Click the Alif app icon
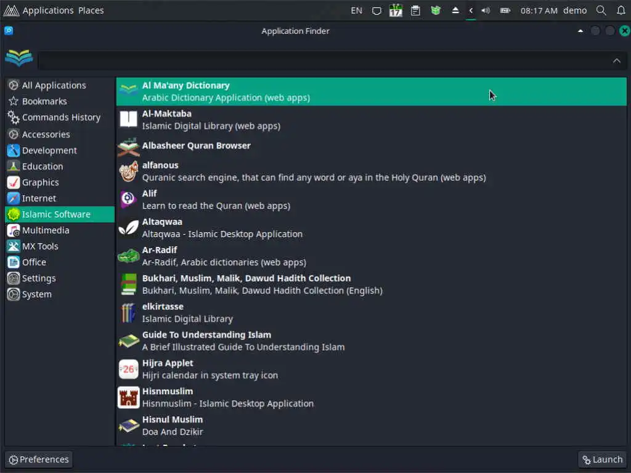The width and height of the screenshot is (631, 473). pyautogui.click(x=128, y=200)
